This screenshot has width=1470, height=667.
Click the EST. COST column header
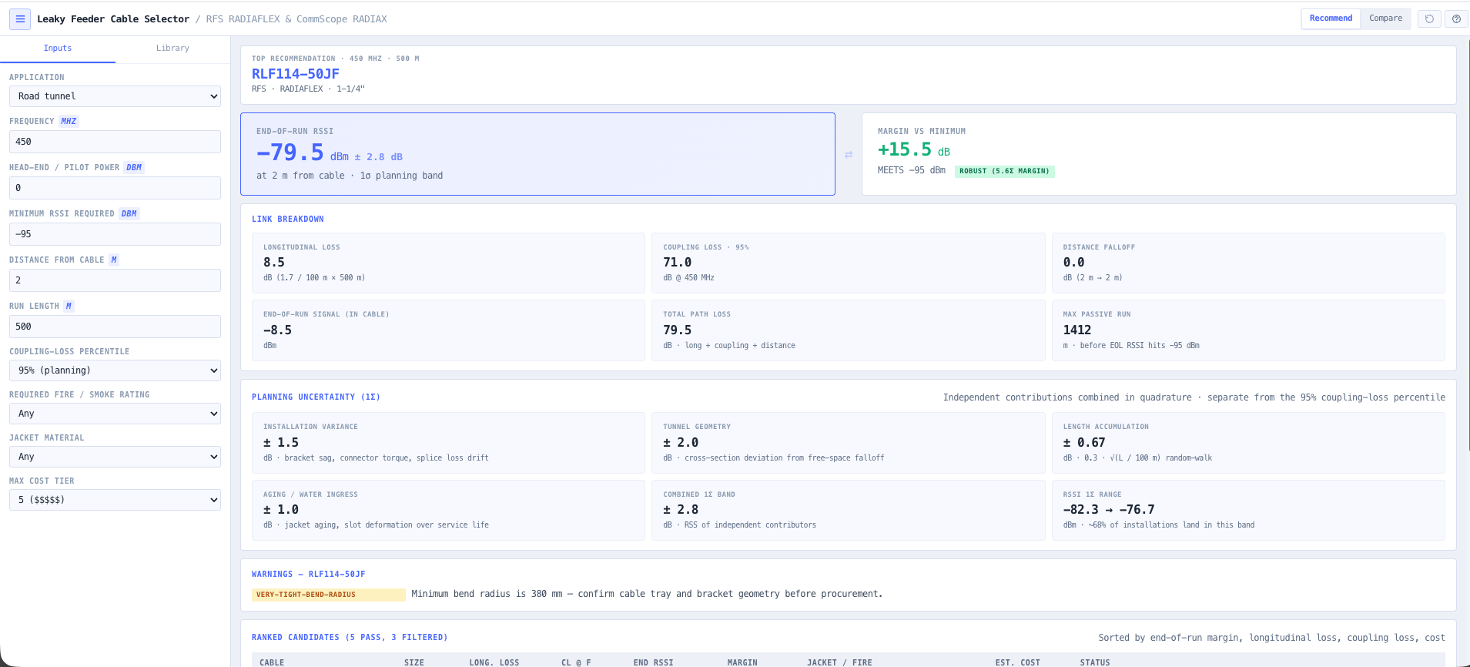1017,662
